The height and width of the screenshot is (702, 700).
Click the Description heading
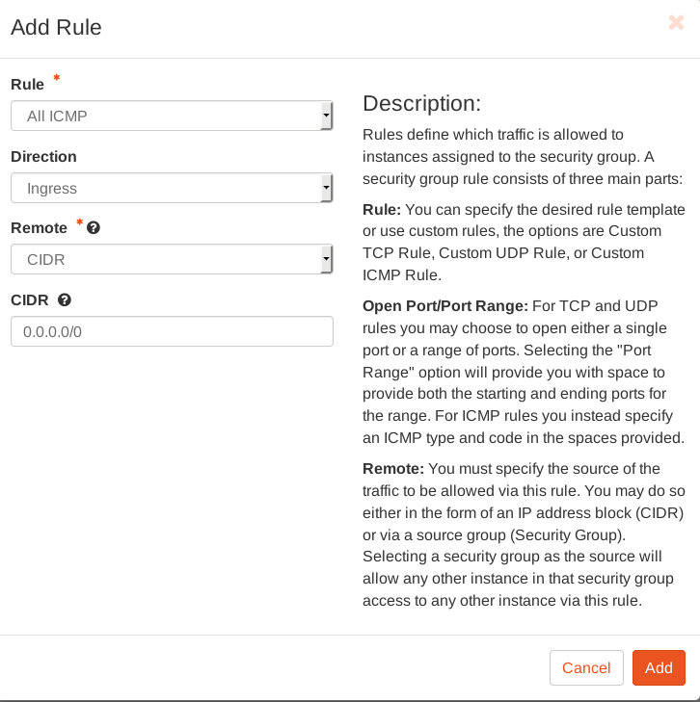[421, 103]
